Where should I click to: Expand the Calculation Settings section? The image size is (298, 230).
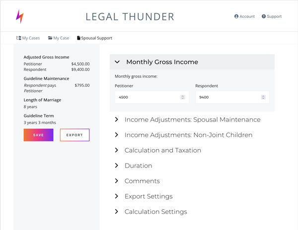click(116, 212)
